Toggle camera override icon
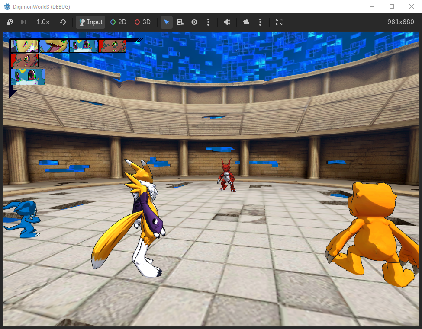The image size is (422, 329). [246, 22]
